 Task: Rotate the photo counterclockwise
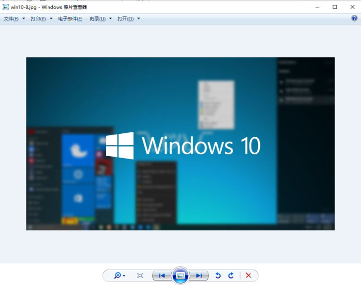218,276
